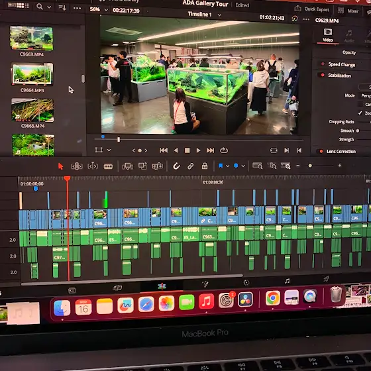Click the match frame icon in viewer
The image size is (371, 371).
point(274,150)
